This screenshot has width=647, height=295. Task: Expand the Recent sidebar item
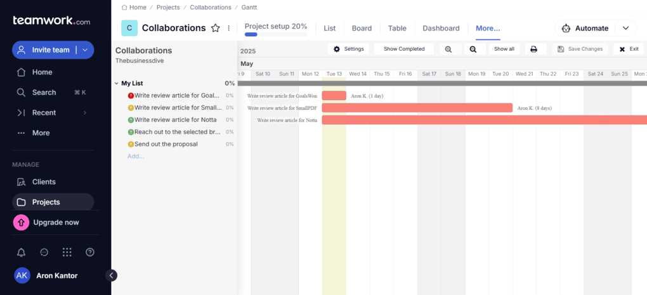point(44,113)
